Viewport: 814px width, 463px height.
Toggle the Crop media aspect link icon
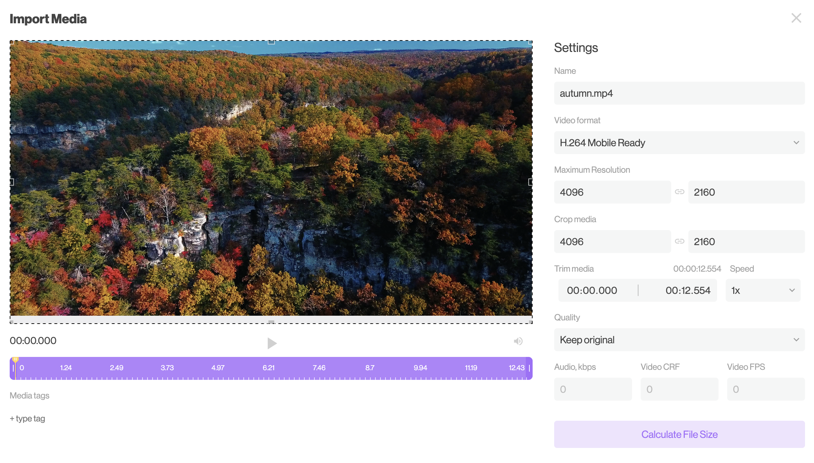[x=679, y=241]
